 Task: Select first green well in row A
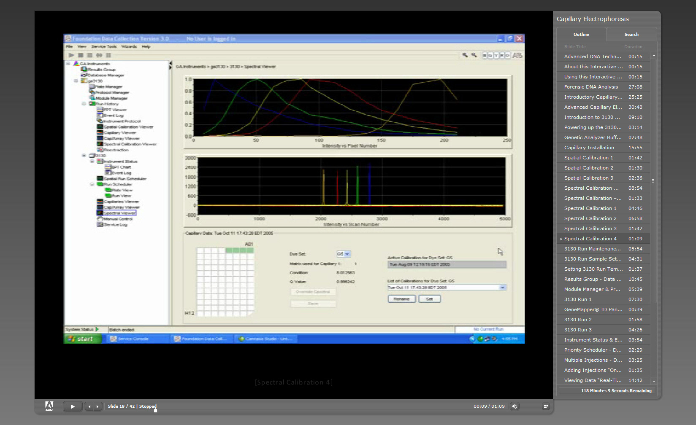228,250
